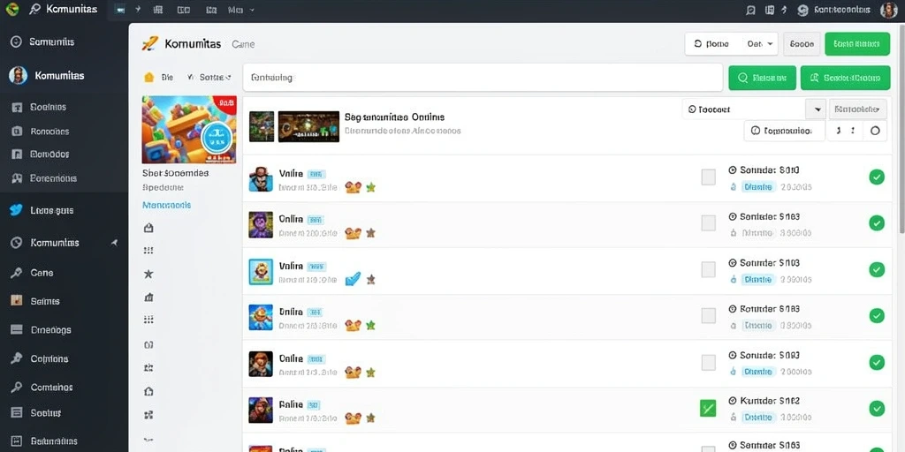
Task: Open the profile avatar in top-right corner
Action: tap(888, 10)
